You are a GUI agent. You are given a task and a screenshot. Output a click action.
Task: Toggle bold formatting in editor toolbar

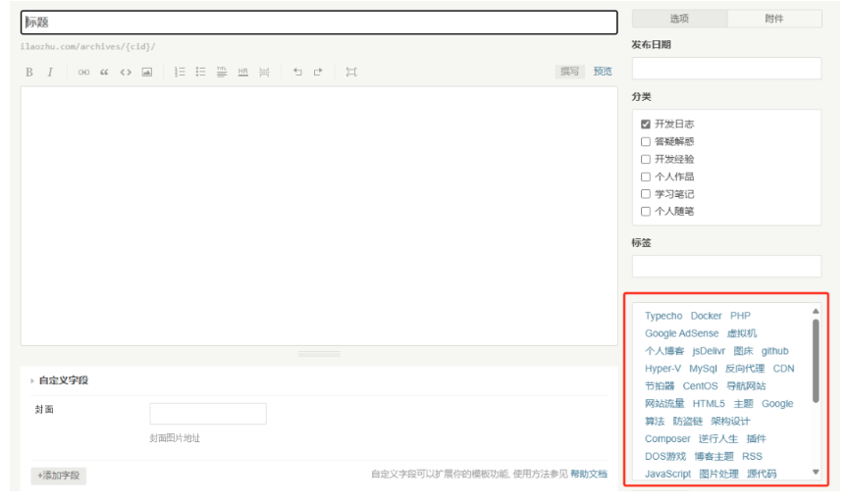coord(28,73)
